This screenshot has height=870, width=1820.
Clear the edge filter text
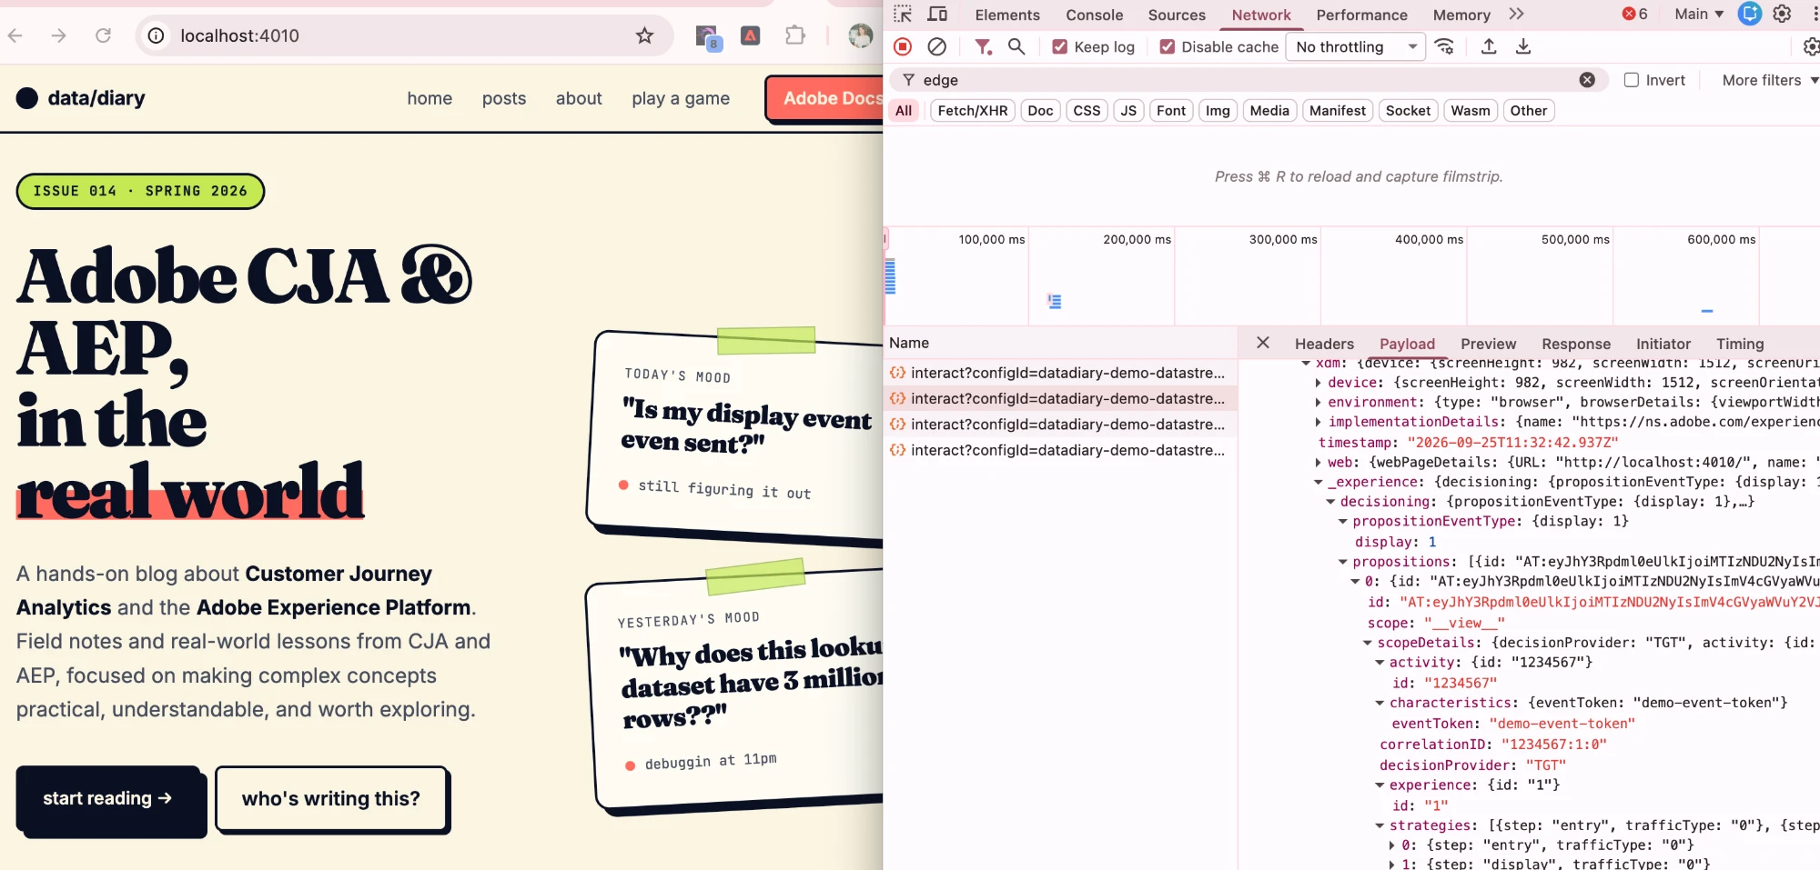point(1587,80)
